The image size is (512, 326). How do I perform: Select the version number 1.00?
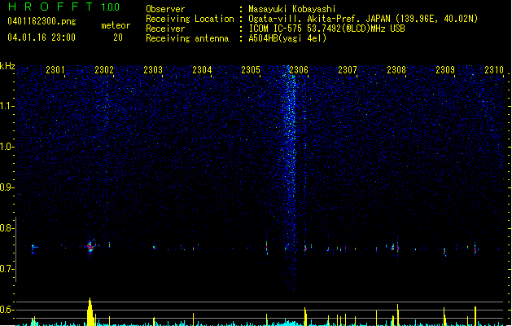point(110,7)
